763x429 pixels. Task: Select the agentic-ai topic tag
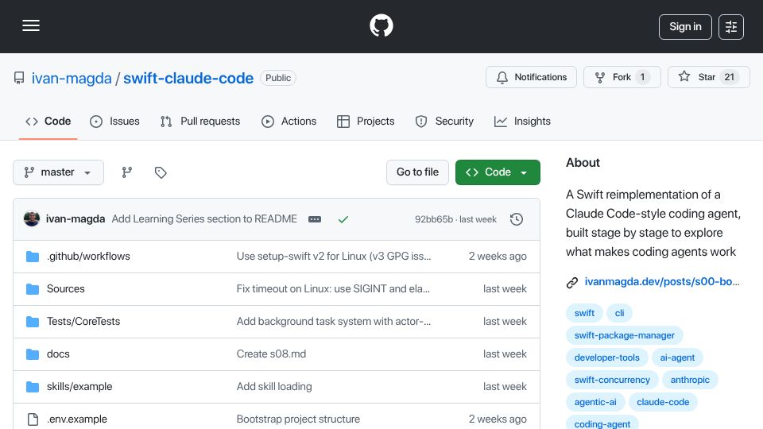[595, 402]
